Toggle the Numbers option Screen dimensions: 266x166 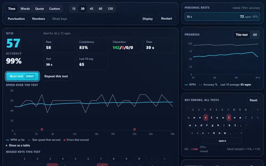(x=39, y=19)
